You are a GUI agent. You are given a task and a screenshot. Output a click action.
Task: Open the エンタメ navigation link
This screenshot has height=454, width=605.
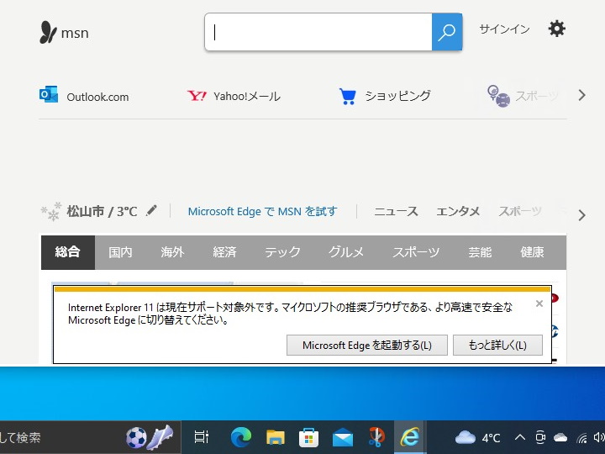click(458, 212)
